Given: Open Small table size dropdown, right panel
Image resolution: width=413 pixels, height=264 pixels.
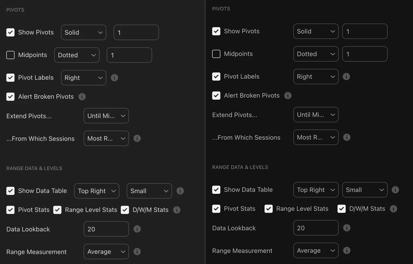Looking at the screenshot, I should click(365, 190).
